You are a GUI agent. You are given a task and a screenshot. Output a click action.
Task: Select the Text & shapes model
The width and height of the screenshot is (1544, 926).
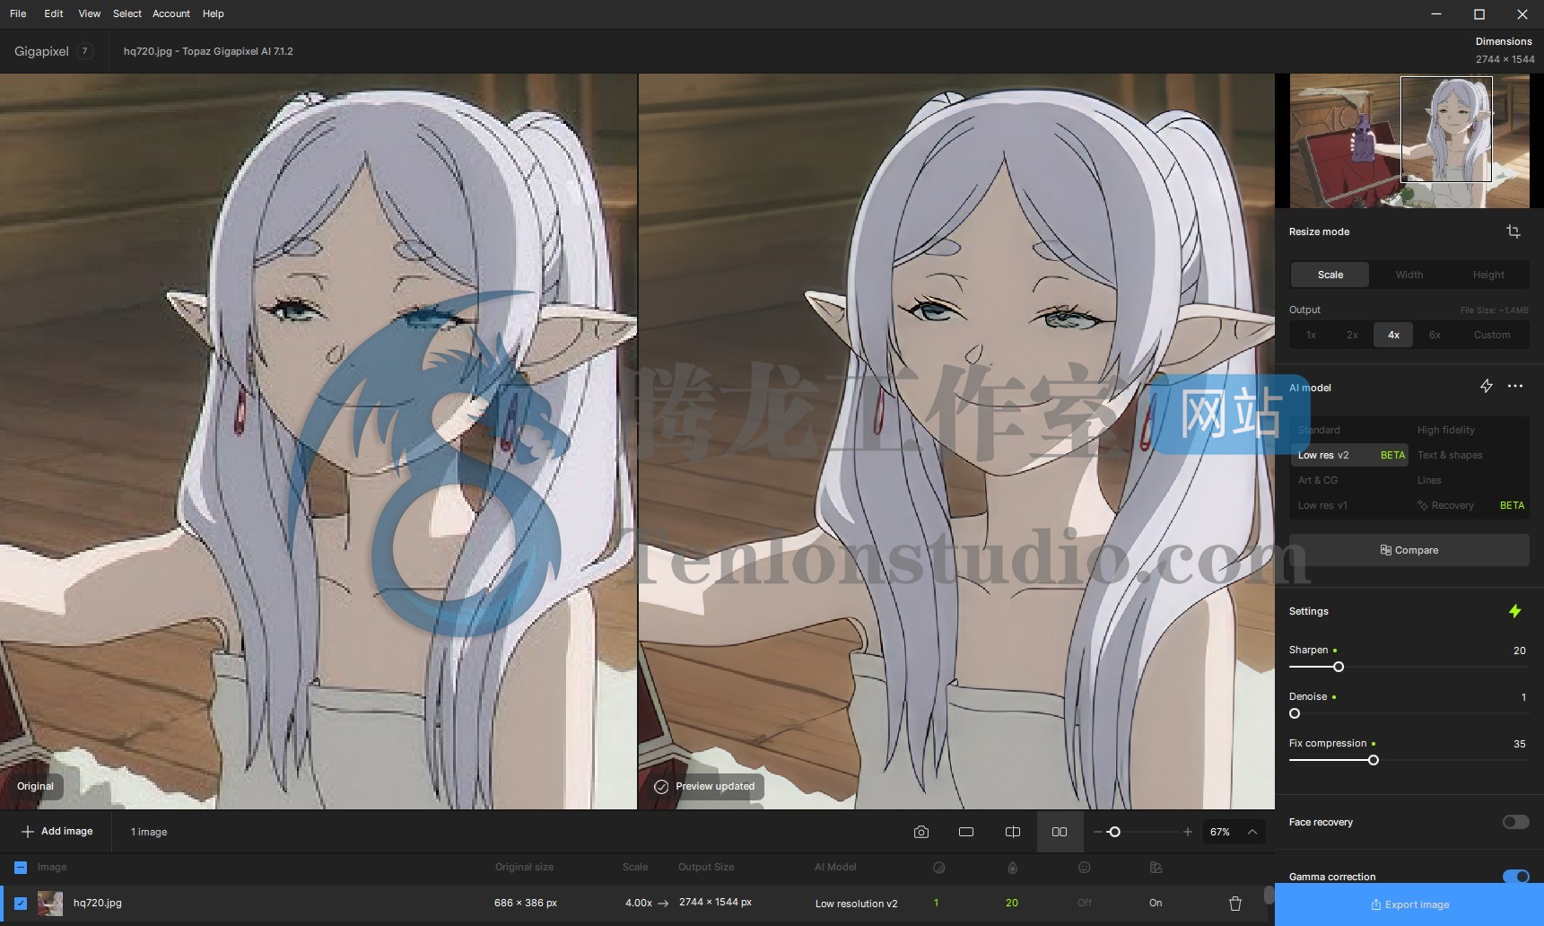(1470, 455)
